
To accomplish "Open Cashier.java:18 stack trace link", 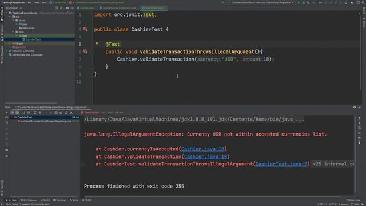I will [202, 149].
